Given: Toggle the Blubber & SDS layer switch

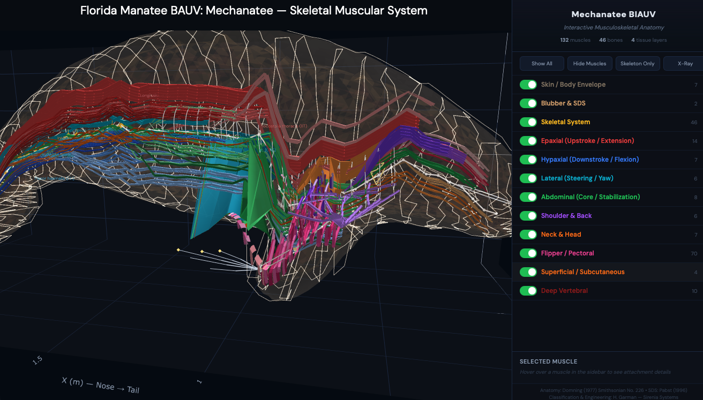Looking at the screenshot, I should click(528, 103).
